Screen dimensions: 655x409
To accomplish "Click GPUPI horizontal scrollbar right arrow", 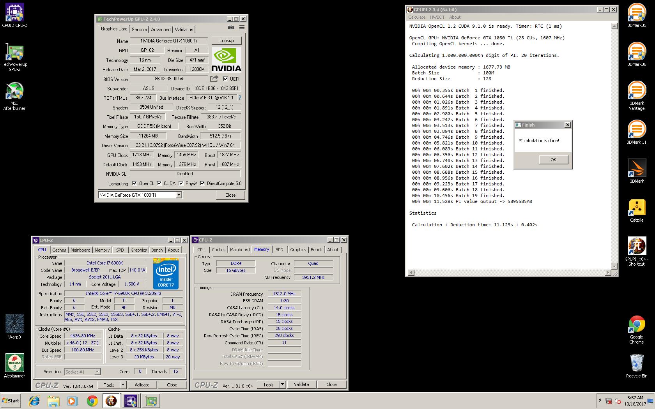I will click(x=608, y=272).
